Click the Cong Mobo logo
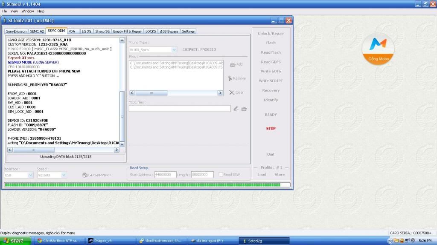 click(x=378, y=49)
